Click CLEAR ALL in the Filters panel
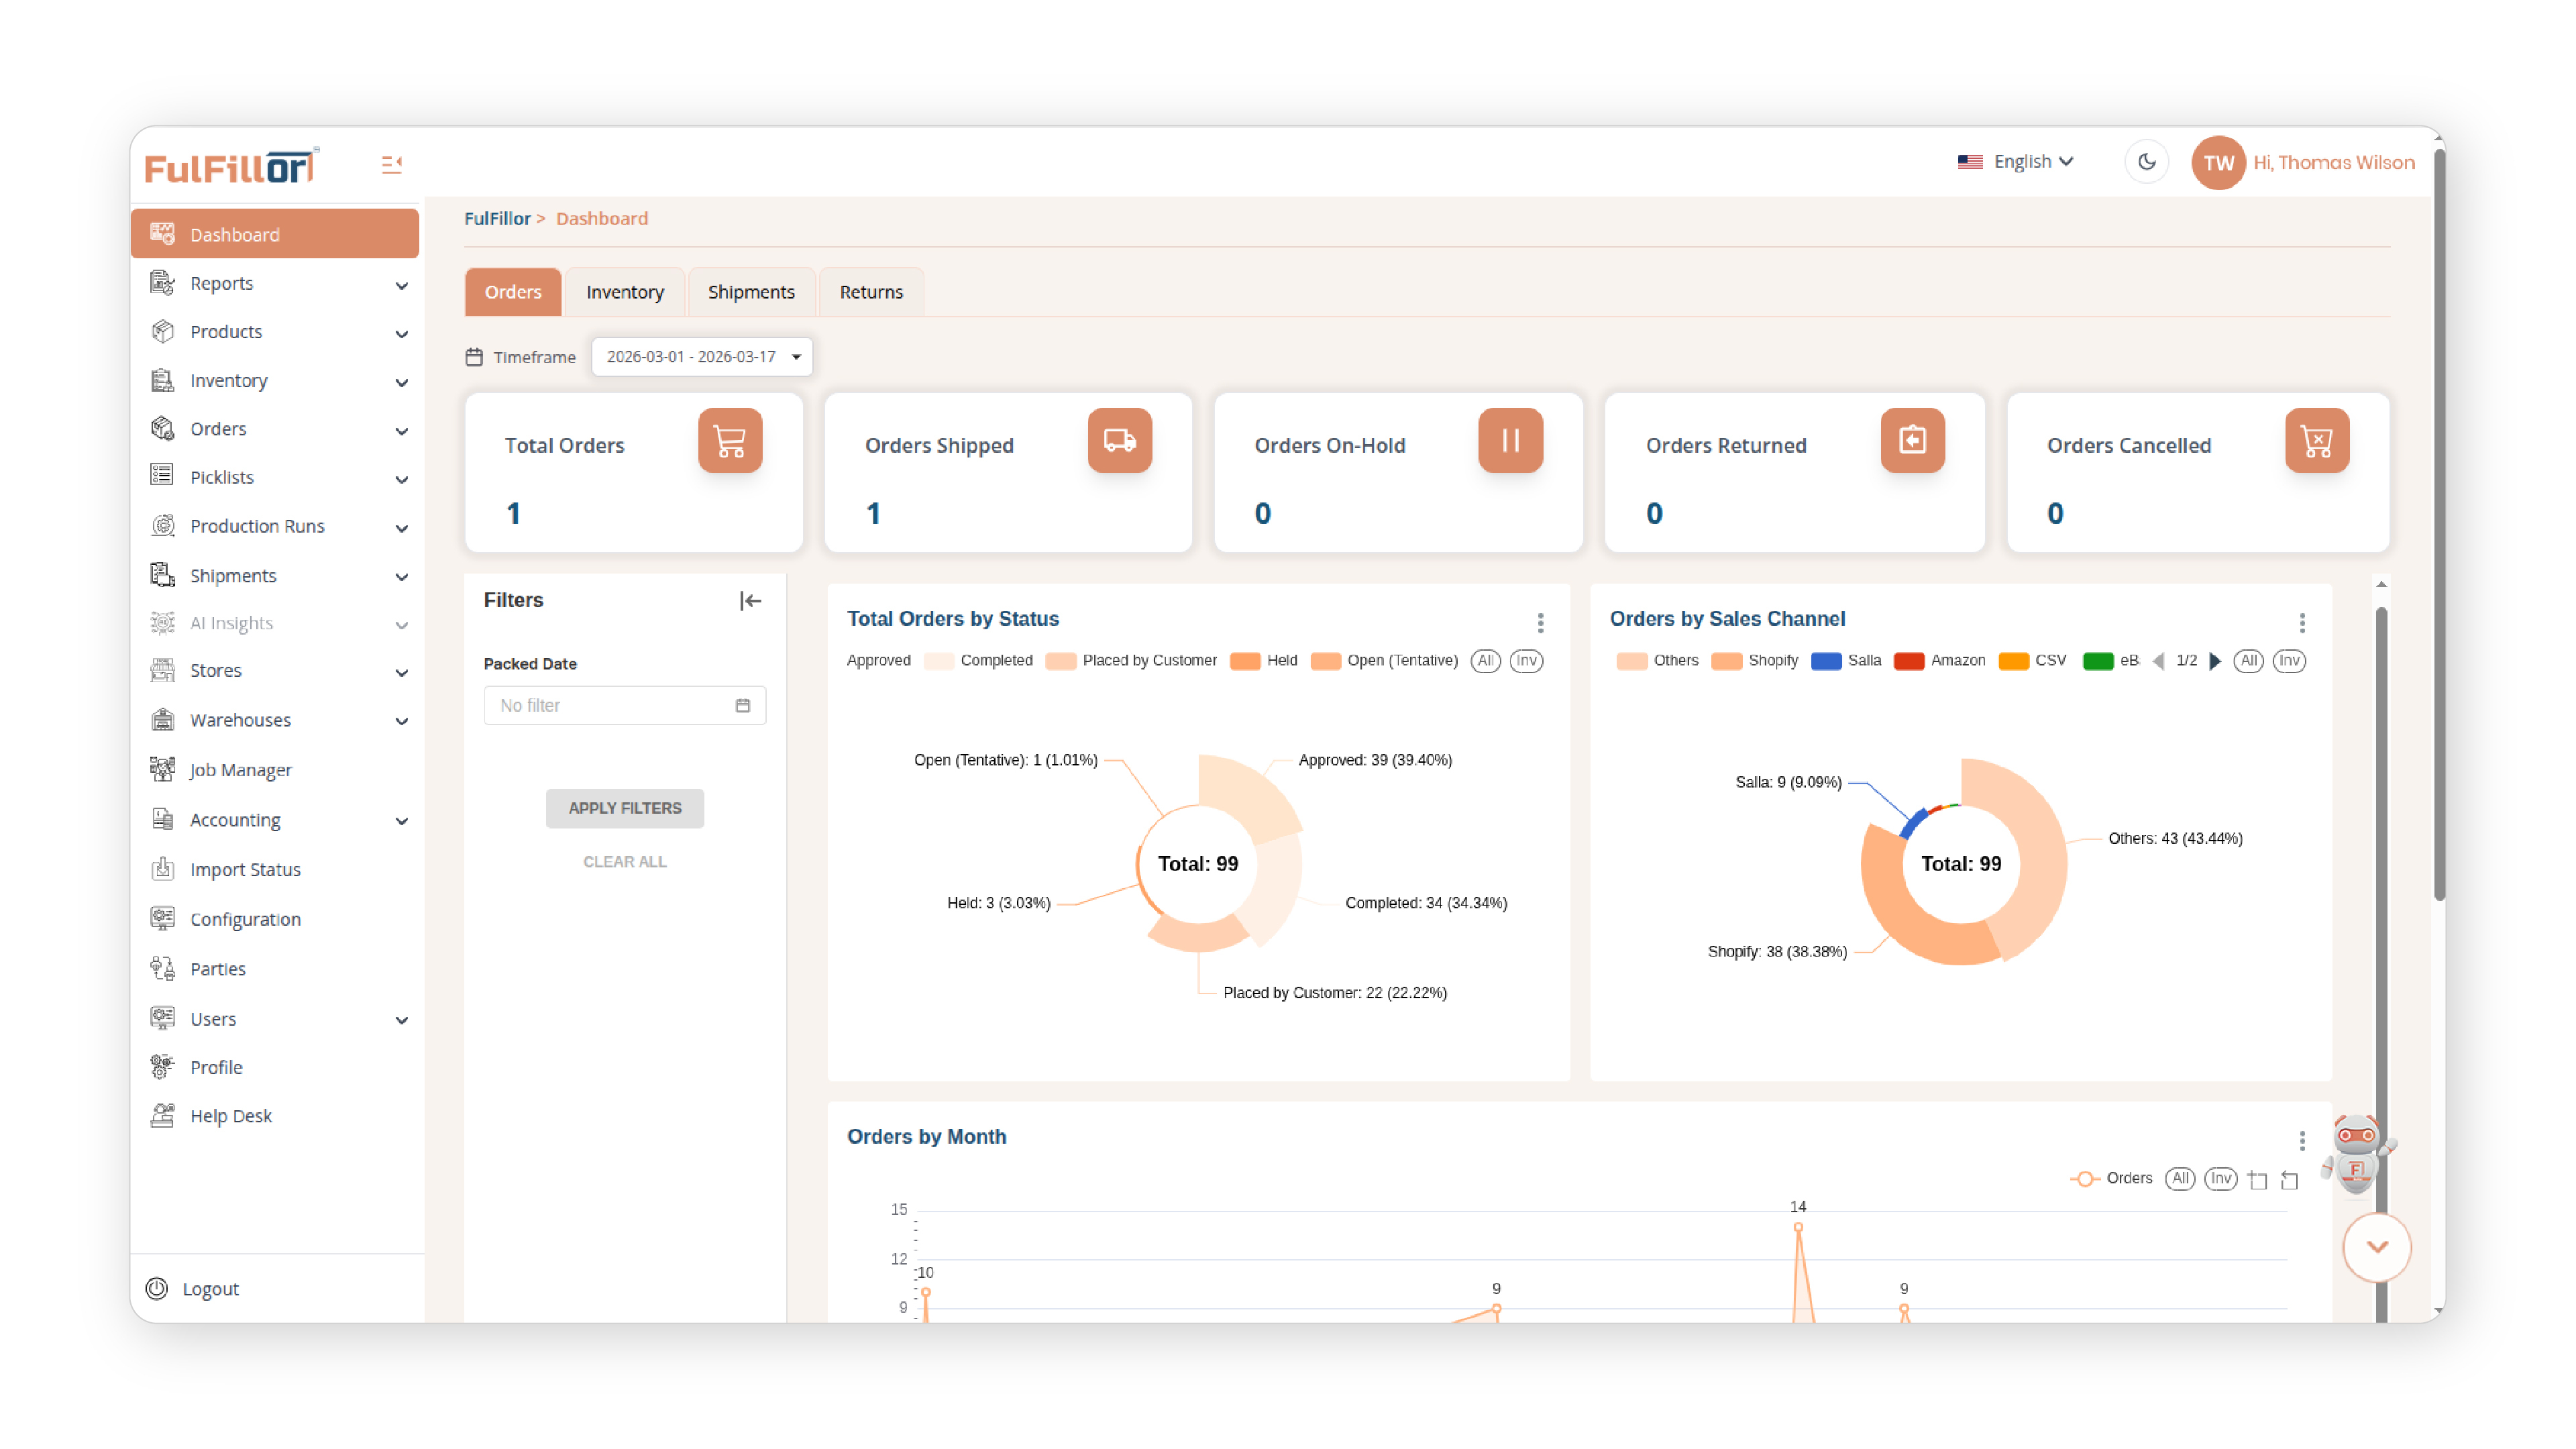 tap(624, 861)
